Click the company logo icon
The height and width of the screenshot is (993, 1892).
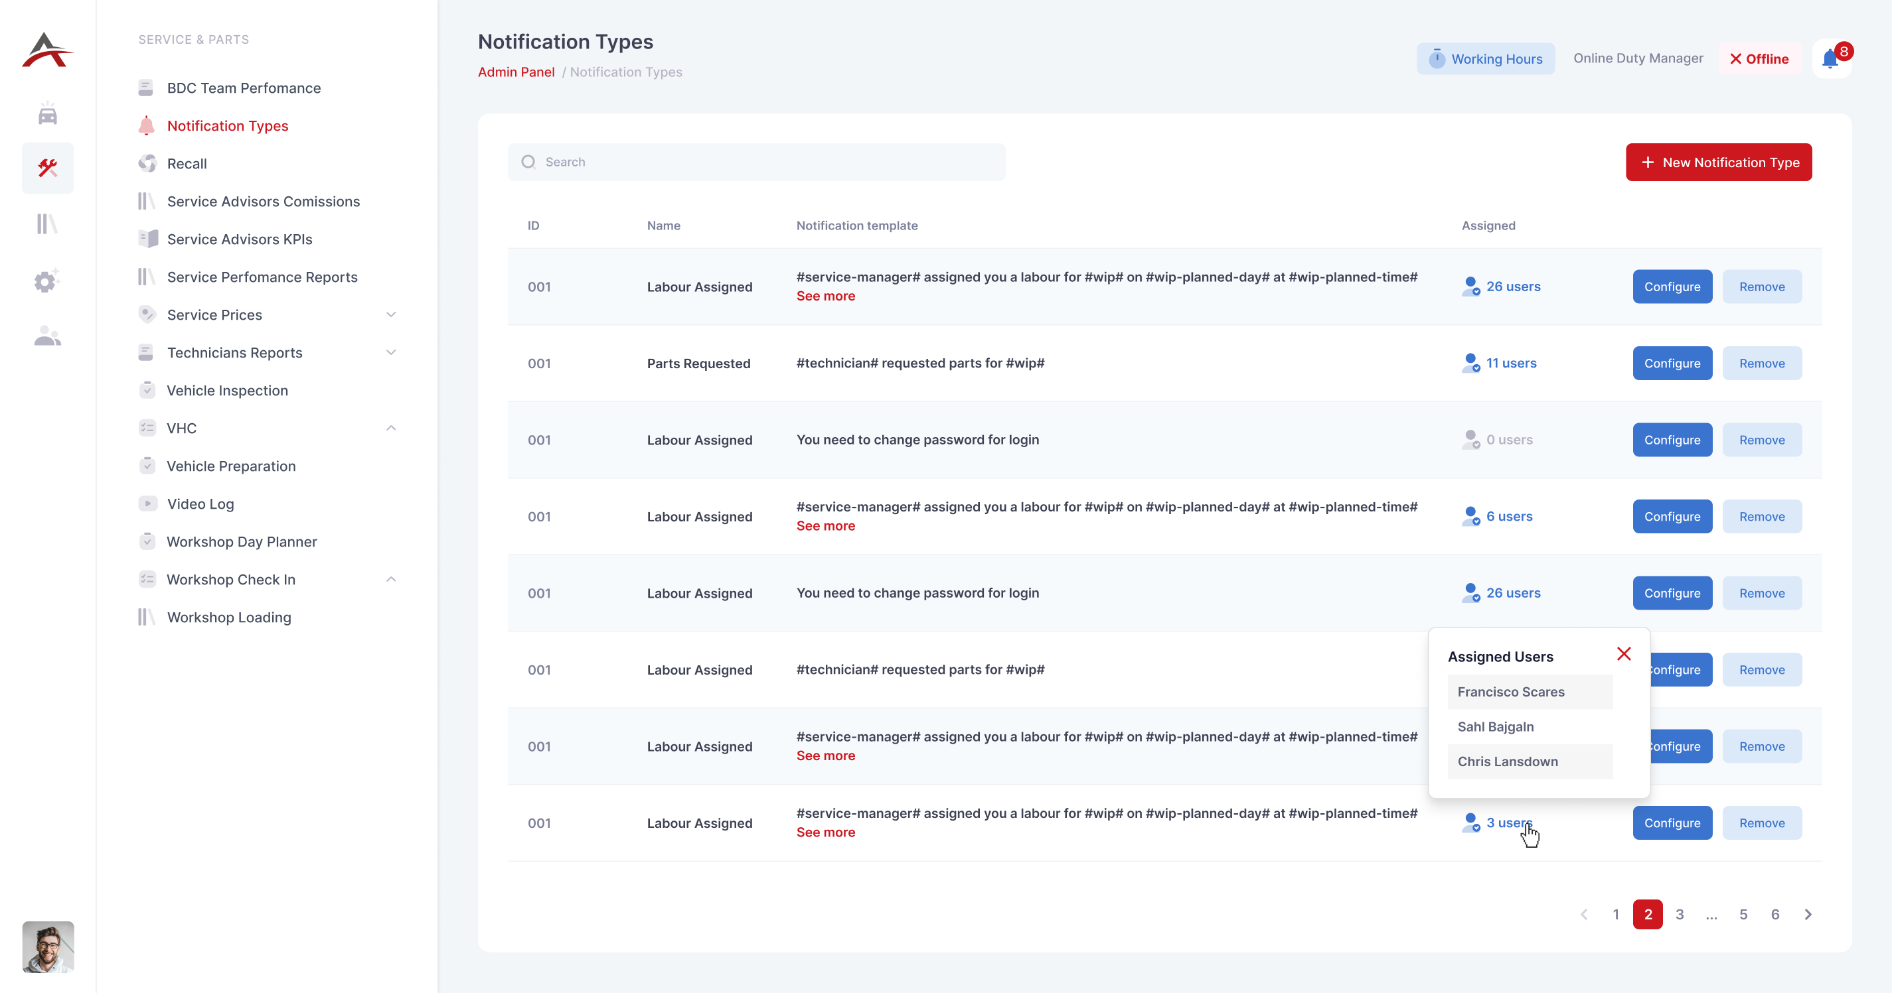pos(48,50)
